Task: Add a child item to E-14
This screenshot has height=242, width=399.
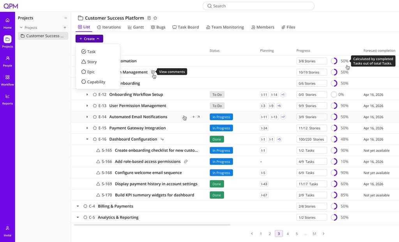Action: [x=193, y=117]
